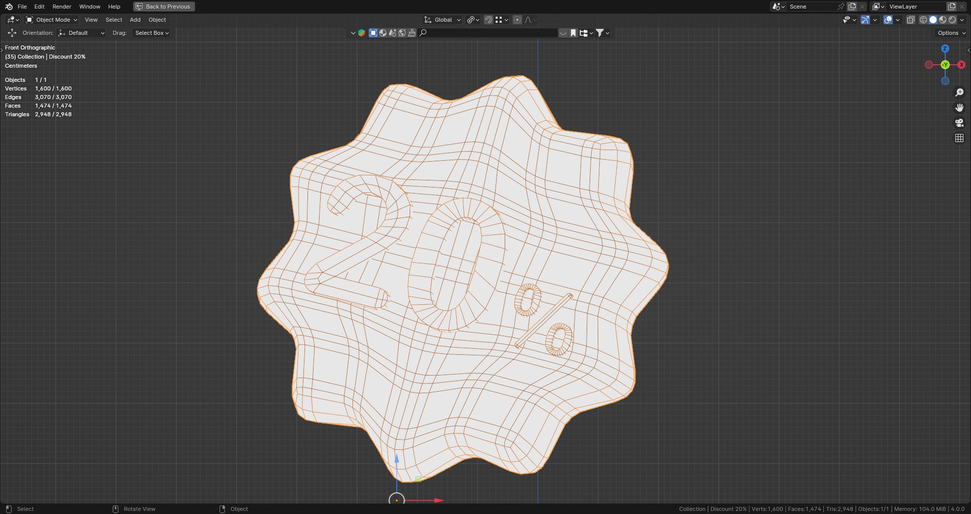Screen dimensions: 971x514
Task: Browse scenes via the scene icon
Action: coord(778,7)
